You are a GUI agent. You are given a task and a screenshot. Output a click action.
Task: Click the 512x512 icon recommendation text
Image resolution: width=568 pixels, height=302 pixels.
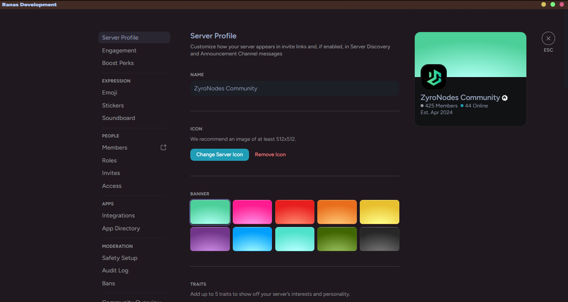[243, 139]
